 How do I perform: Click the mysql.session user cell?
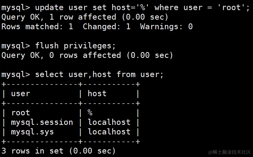pyautogui.click(x=42, y=122)
